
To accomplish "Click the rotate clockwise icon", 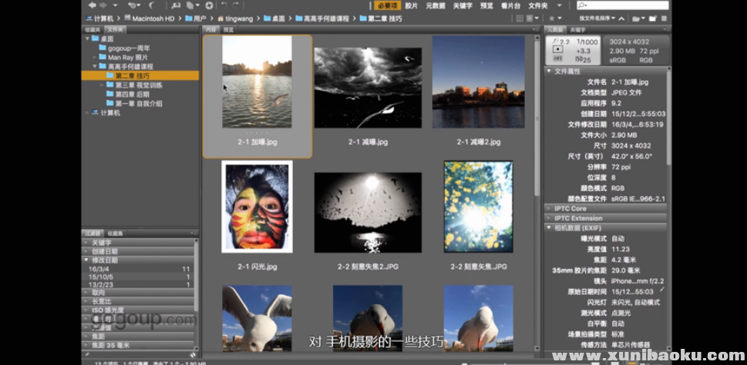I will [x=234, y=5].
